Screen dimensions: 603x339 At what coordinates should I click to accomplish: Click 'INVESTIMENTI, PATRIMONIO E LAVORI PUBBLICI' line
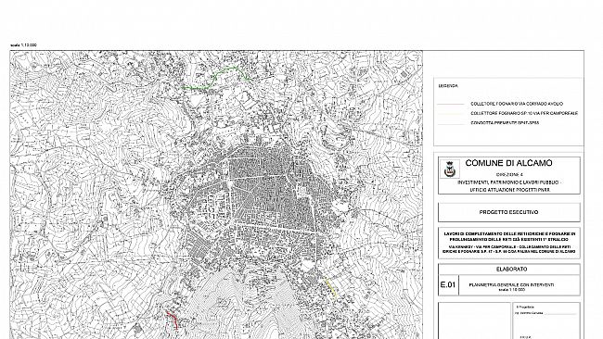[x=509, y=182]
